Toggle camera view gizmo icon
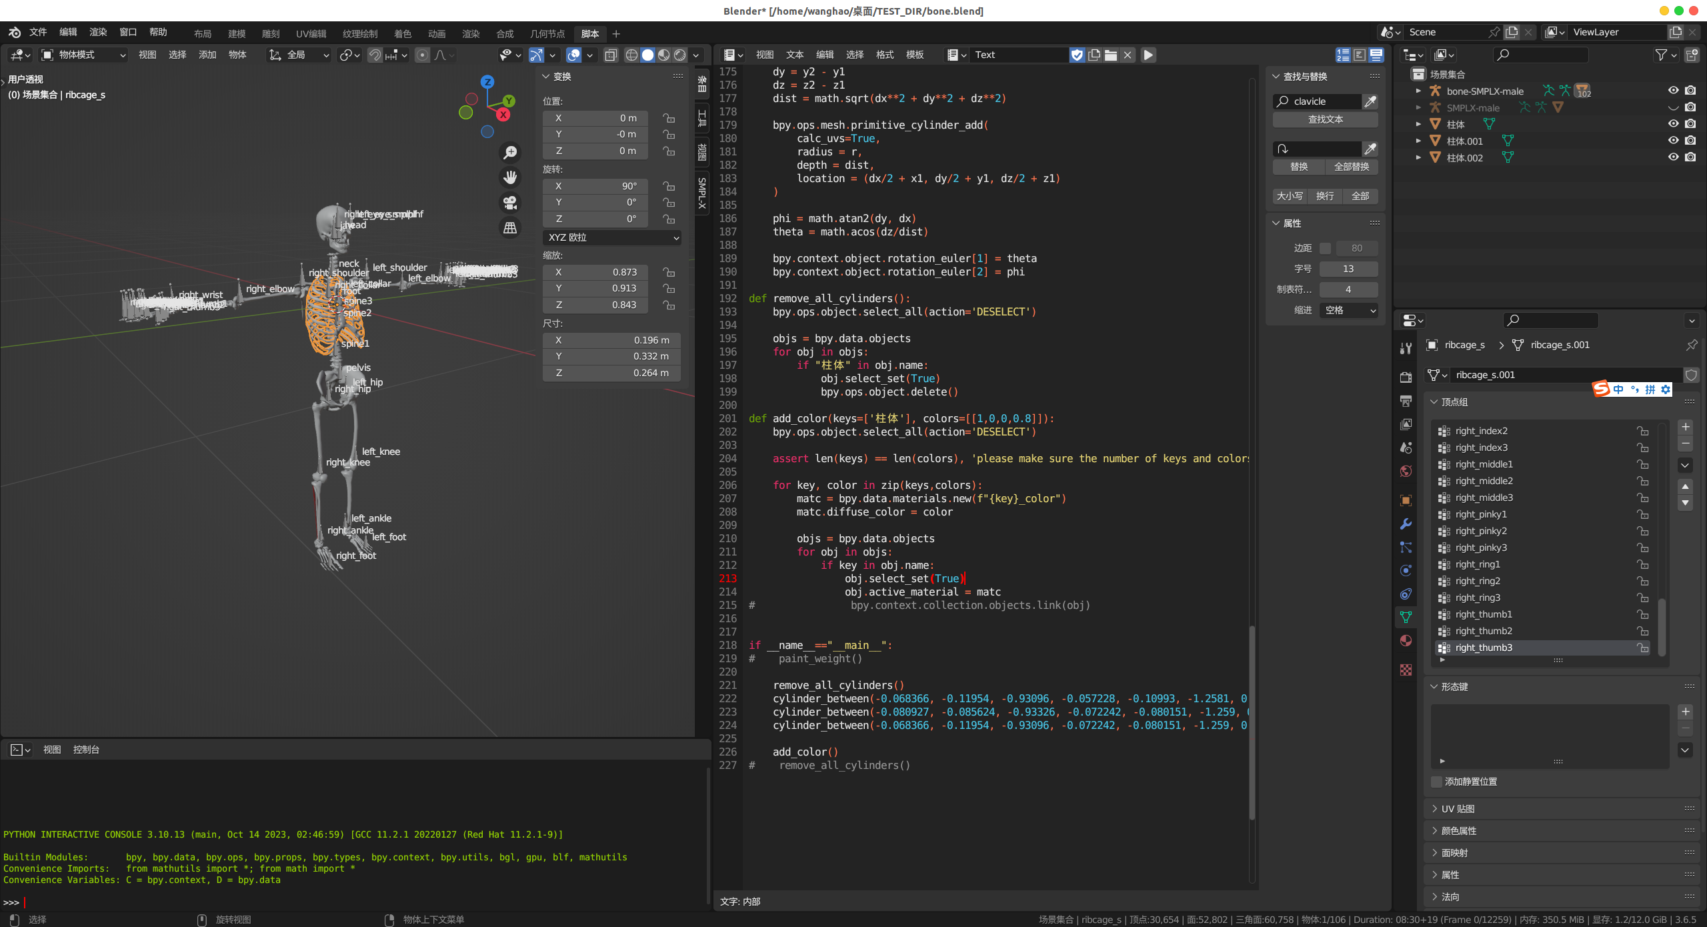The width and height of the screenshot is (1707, 927). coord(510,203)
